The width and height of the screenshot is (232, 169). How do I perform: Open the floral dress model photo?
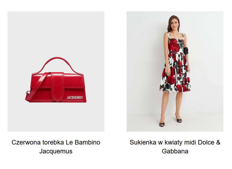point(175,71)
